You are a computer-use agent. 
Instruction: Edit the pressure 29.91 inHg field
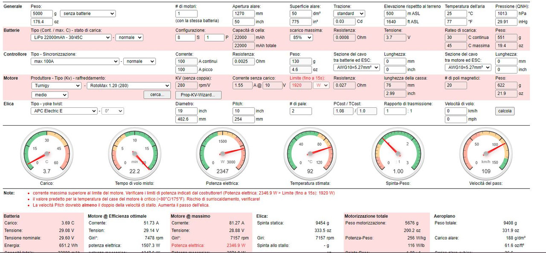tap(506, 22)
